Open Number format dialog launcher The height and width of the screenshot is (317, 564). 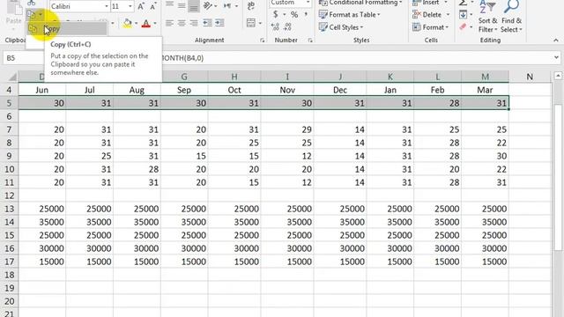point(310,41)
